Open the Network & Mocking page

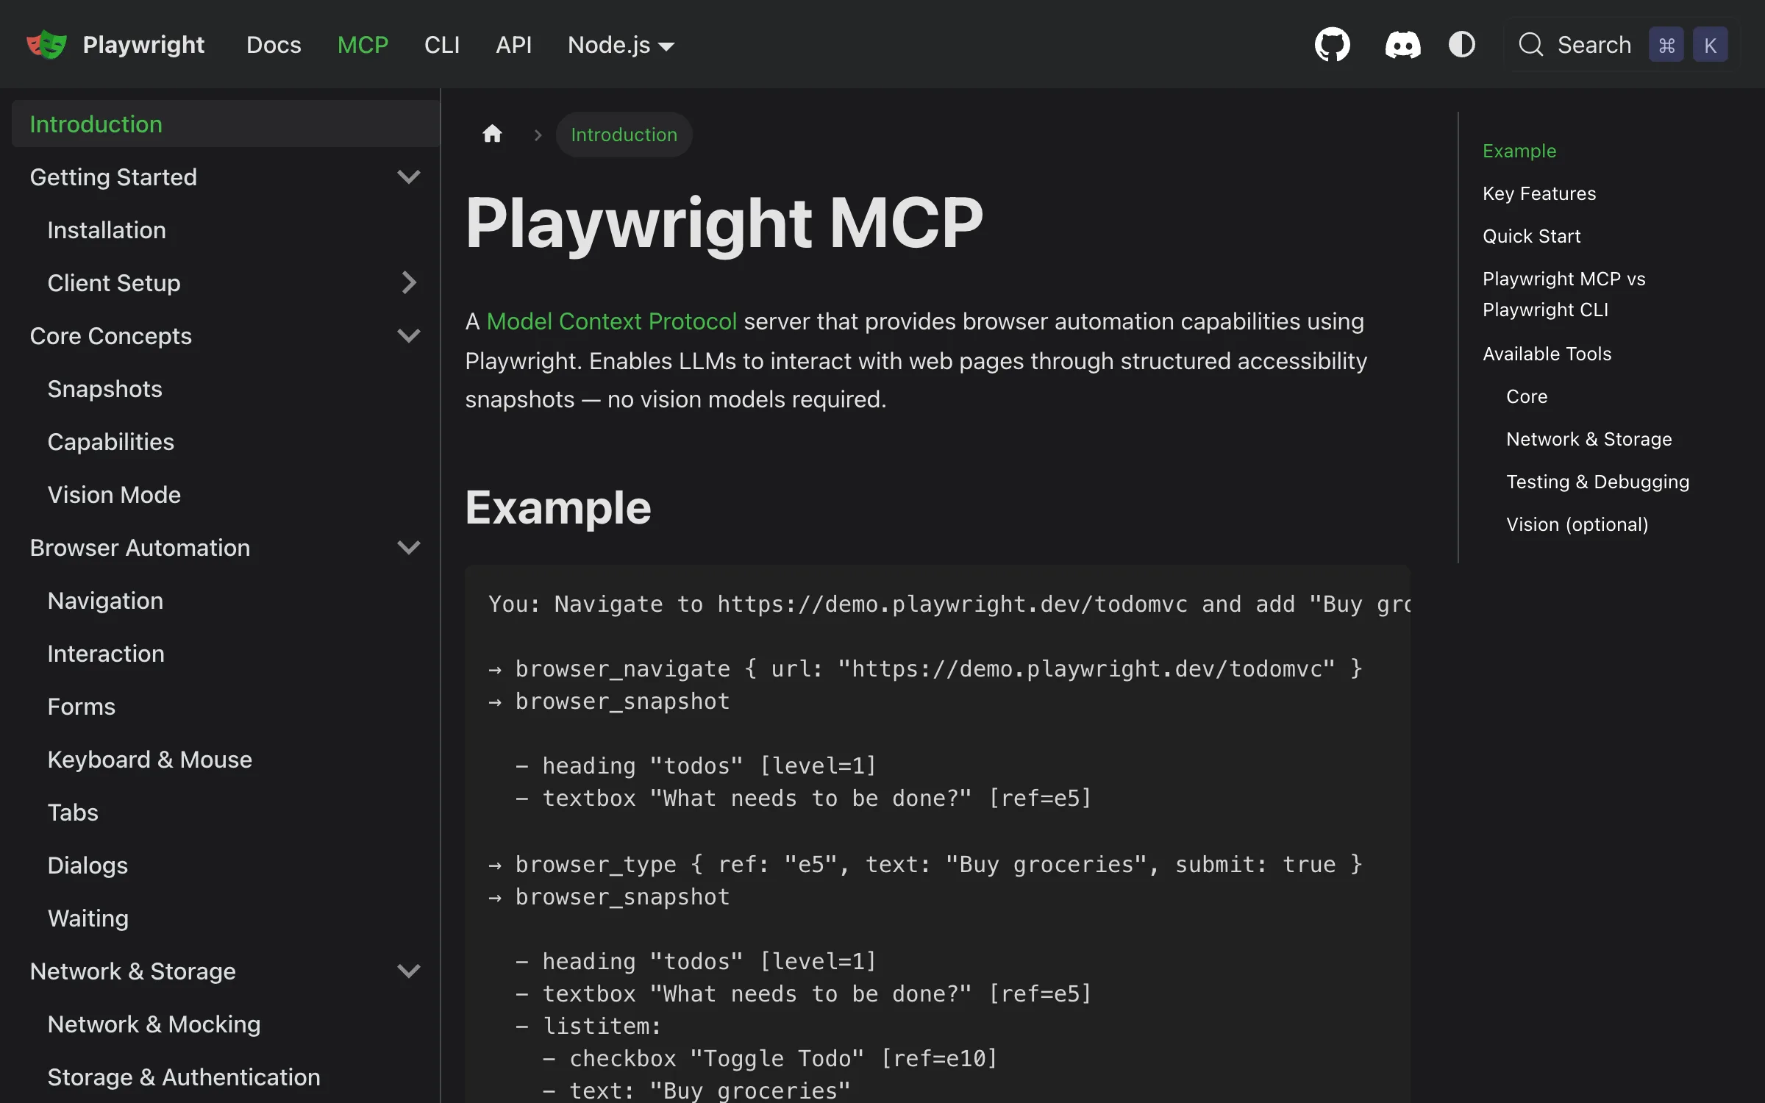pyautogui.click(x=154, y=1024)
